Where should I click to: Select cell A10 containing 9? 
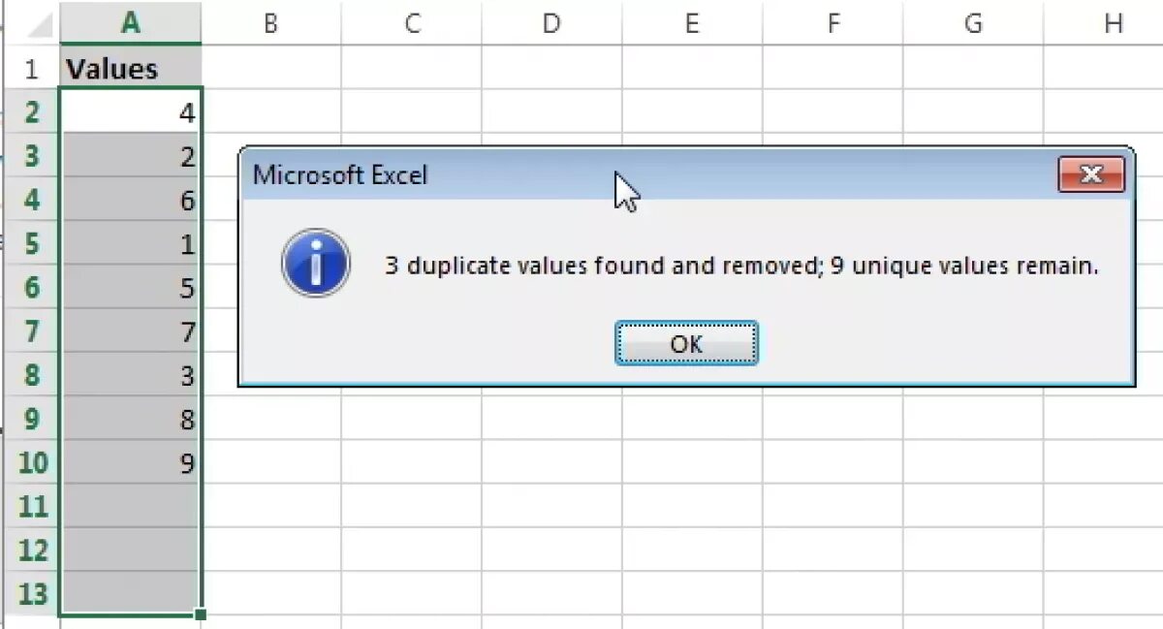click(x=131, y=463)
